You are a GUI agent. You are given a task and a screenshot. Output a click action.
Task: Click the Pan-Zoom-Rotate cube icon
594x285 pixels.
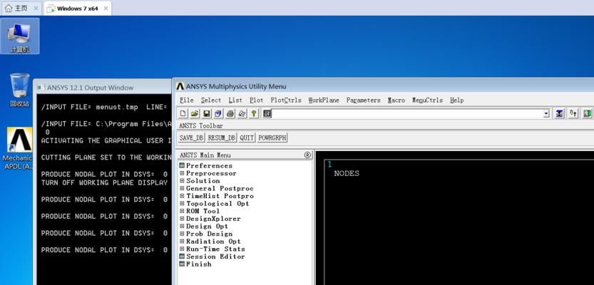coord(218,113)
